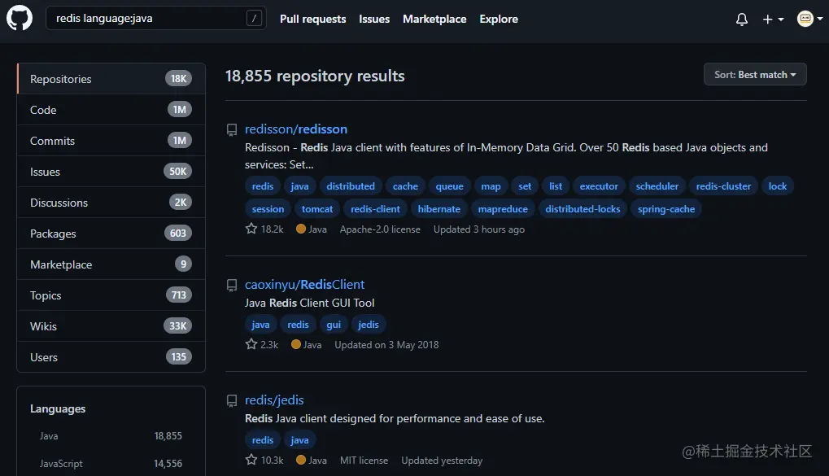
Task: Open redis/jedis repository
Action: coord(274,400)
